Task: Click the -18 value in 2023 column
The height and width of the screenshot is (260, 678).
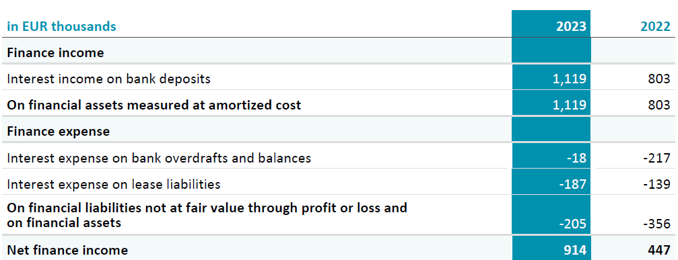Action: (576, 159)
